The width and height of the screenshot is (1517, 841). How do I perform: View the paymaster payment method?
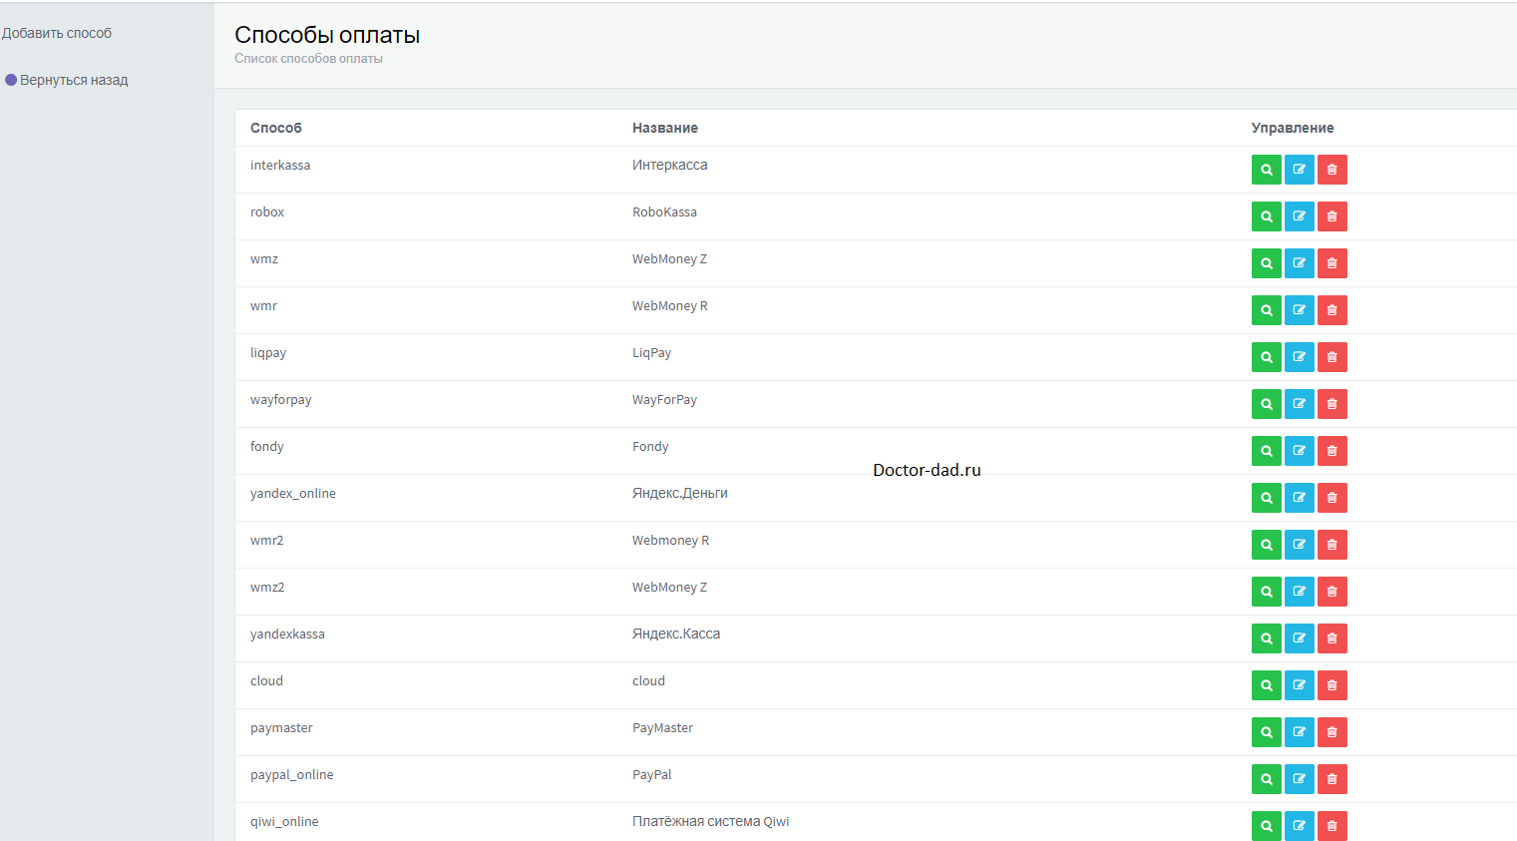coord(1267,732)
